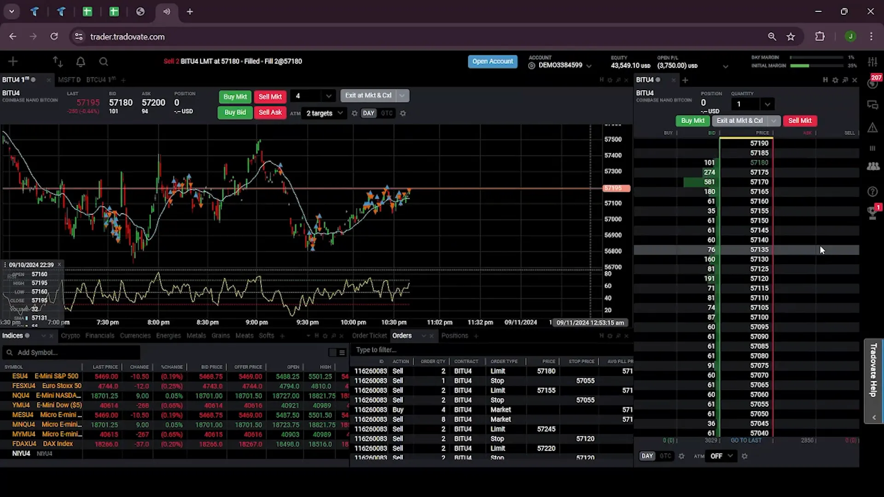
Task: Switch to the BTCU4 1m chart tab
Action: 101,80
